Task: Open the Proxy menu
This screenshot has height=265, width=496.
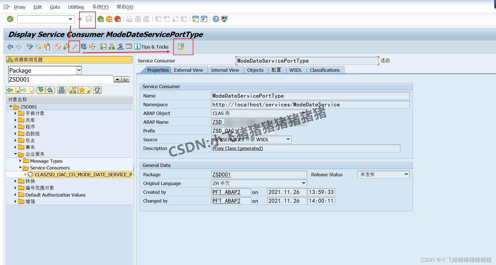Action: click(20, 7)
